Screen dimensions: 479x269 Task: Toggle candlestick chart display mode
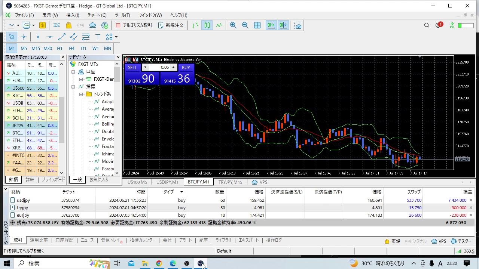pyautogui.click(x=207, y=25)
